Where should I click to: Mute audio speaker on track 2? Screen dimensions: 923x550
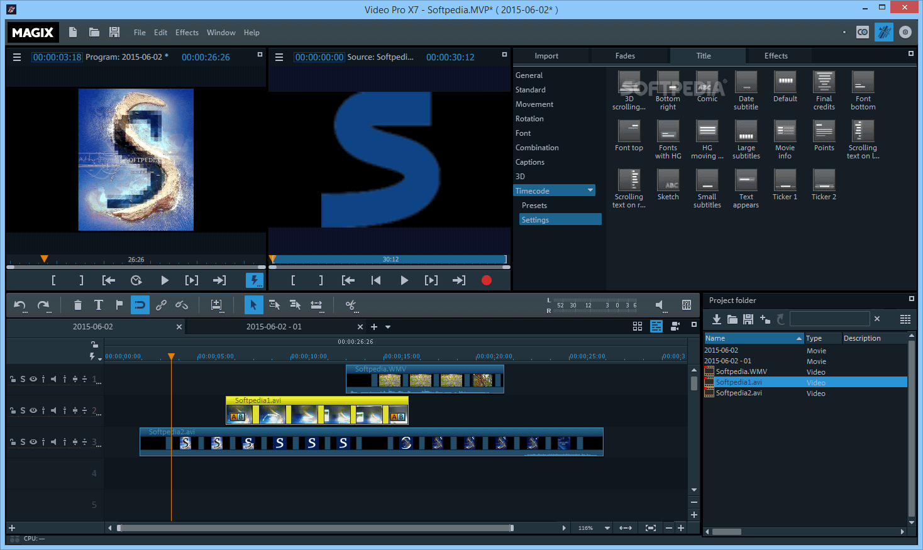coord(54,410)
